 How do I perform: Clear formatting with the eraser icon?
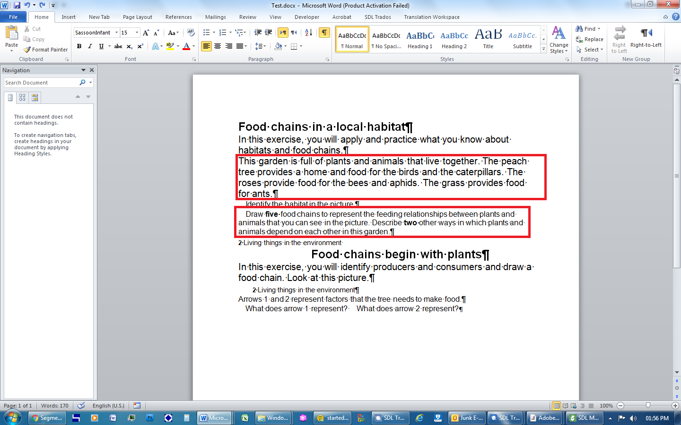click(191, 33)
